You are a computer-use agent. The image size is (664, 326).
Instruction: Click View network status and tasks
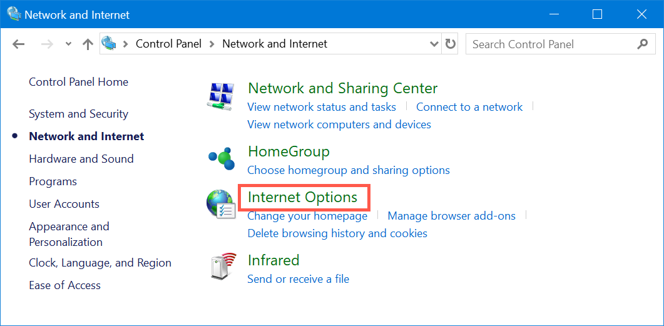322,107
